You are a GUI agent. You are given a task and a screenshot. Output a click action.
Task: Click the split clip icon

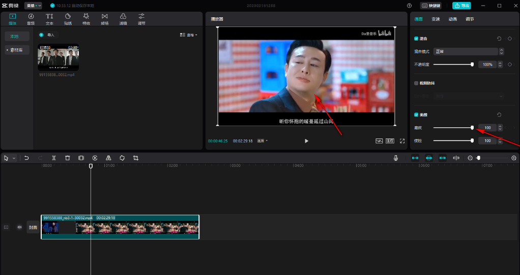[54, 158]
